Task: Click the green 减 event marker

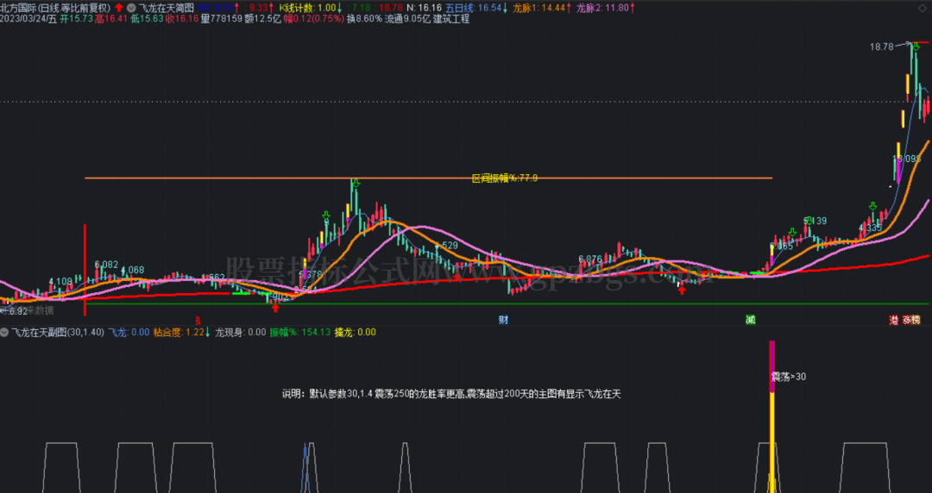Action: tap(751, 320)
